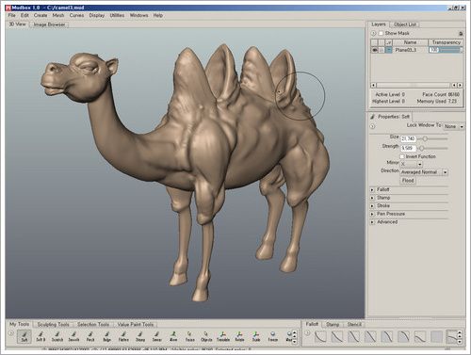Click the lock icon in Layers panel
The width and height of the screenshot is (471, 355).
pyautogui.click(x=461, y=33)
